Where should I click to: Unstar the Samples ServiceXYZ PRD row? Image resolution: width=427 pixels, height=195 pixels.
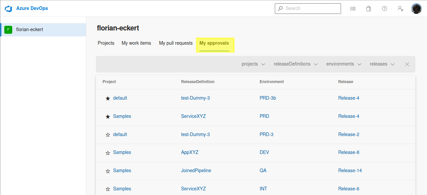(x=107, y=117)
